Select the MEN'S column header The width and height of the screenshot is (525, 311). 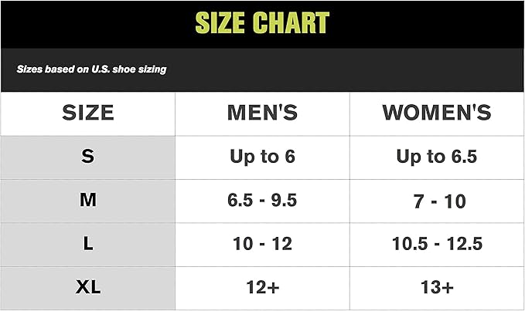[x=262, y=113]
